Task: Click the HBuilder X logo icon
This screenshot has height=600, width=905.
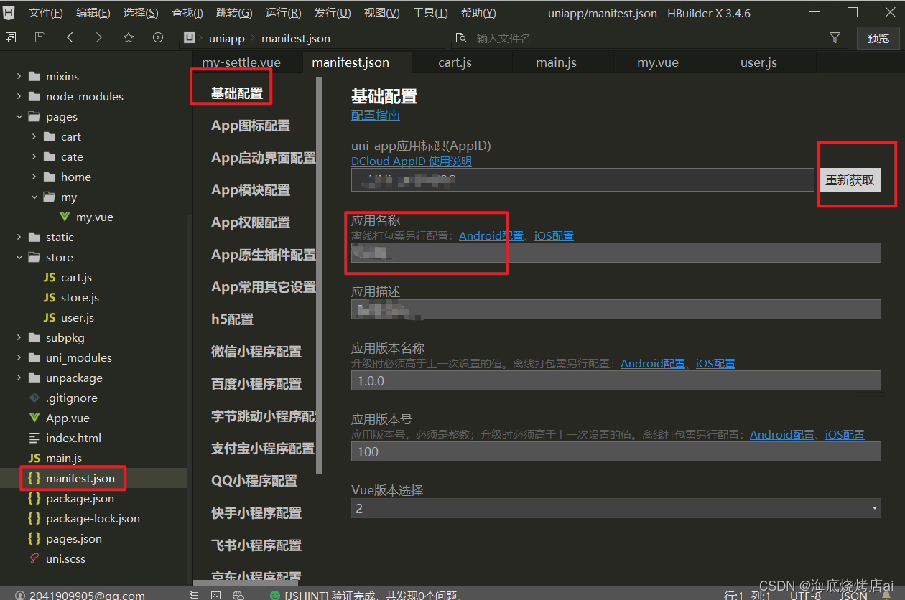Action: [9, 12]
